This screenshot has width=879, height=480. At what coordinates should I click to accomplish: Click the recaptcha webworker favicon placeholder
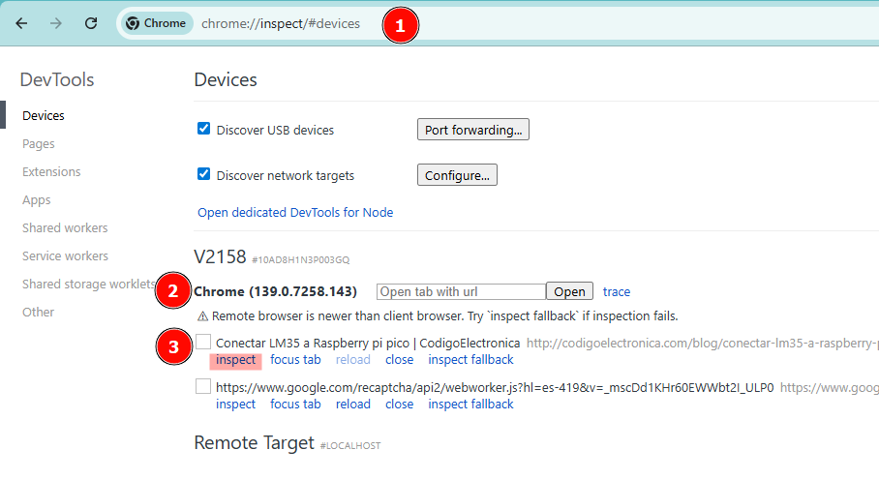coord(203,386)
